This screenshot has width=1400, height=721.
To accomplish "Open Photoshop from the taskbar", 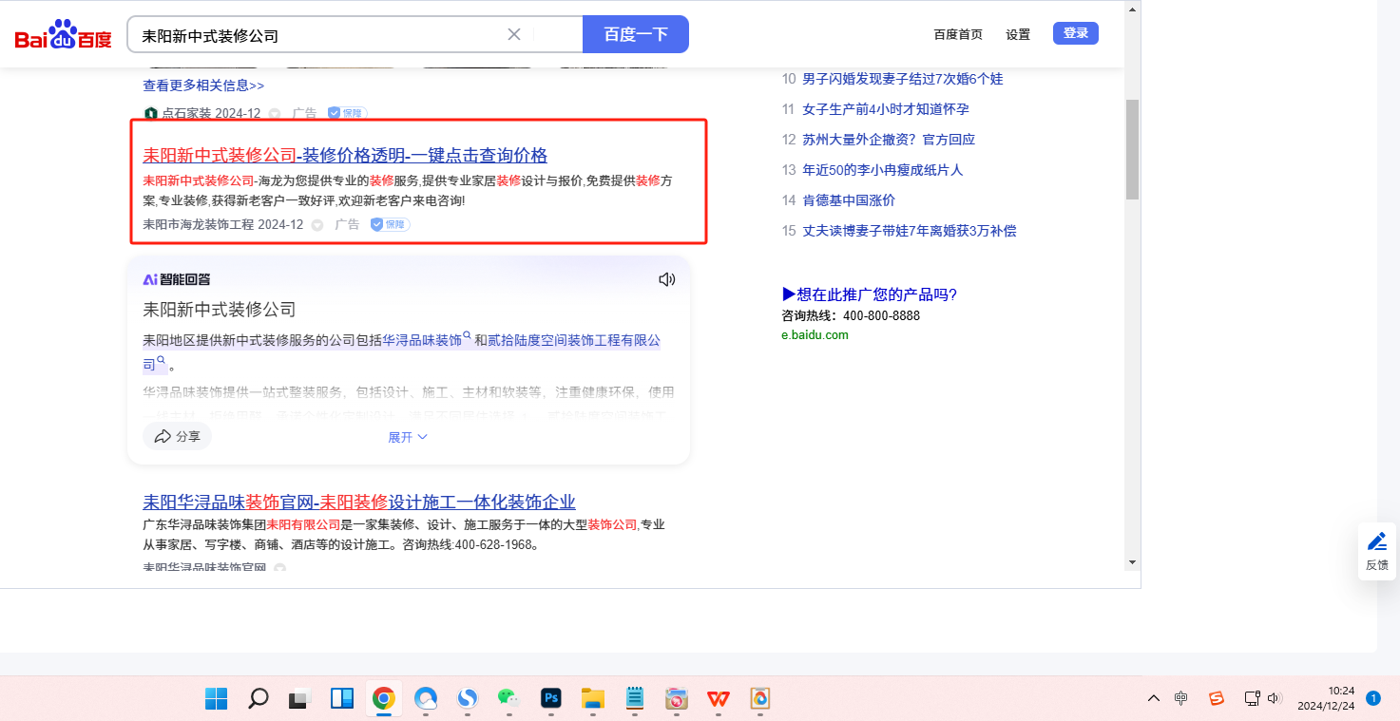I will pyautogui.click(x=551, y=698).
